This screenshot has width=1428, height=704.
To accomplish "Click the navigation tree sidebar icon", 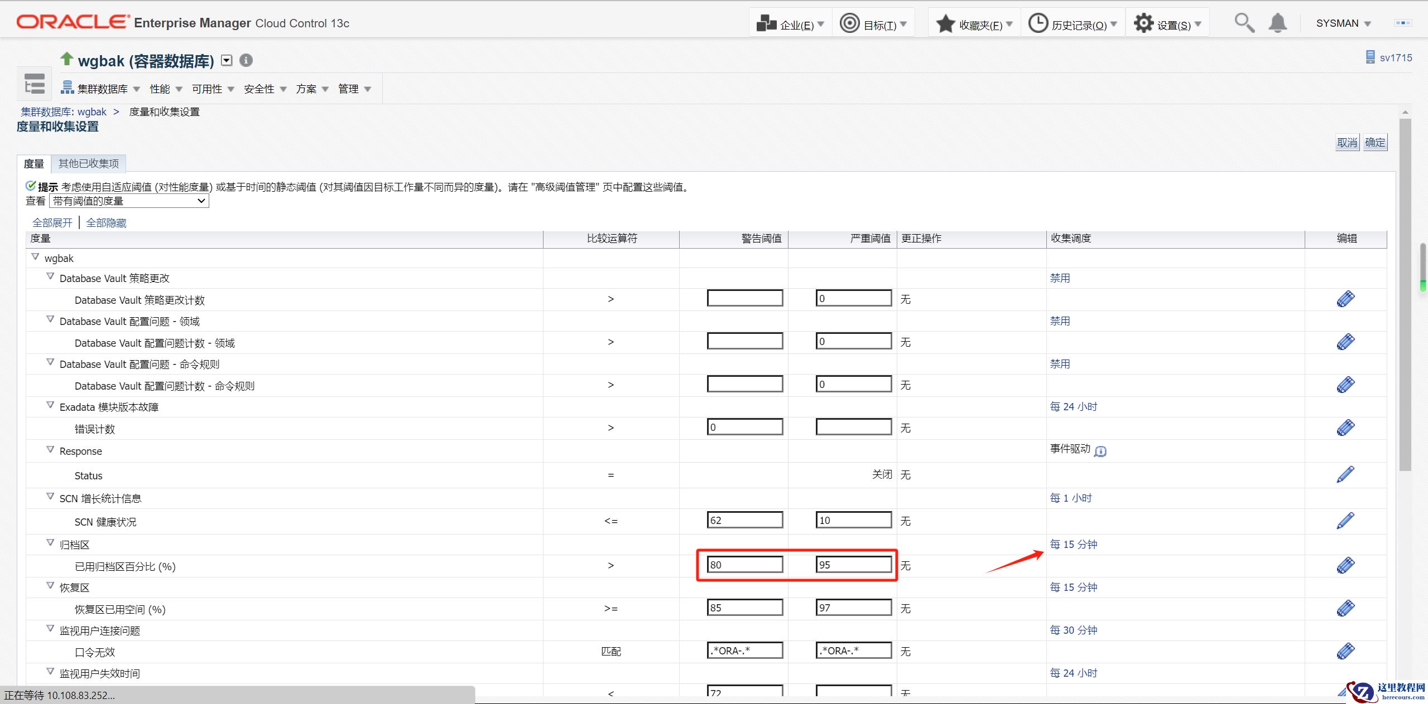I will (x=34, y=84).
